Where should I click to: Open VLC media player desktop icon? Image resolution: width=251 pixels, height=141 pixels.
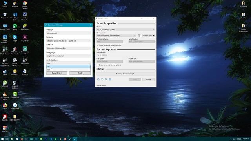click(x=5, y=96)
